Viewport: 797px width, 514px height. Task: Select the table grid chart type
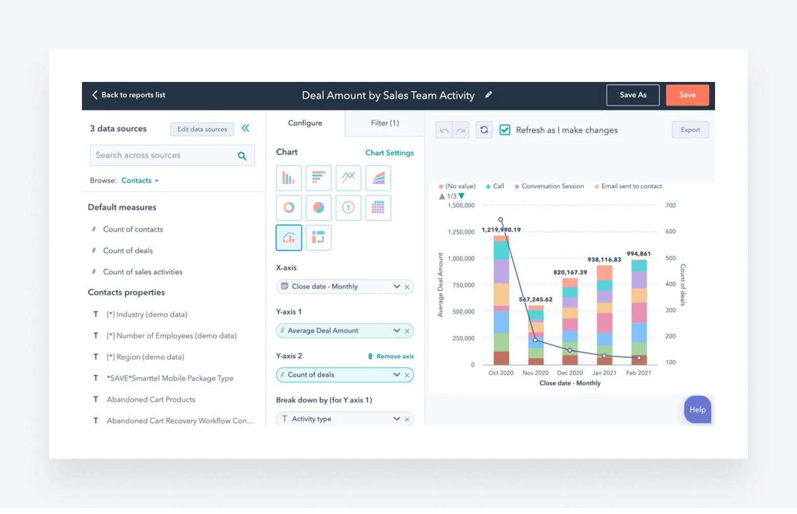point(379,208)
